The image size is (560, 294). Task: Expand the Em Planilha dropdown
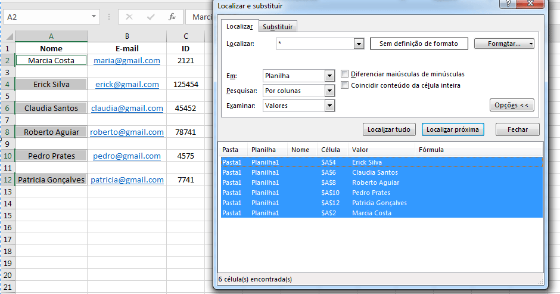coord(329,76)
